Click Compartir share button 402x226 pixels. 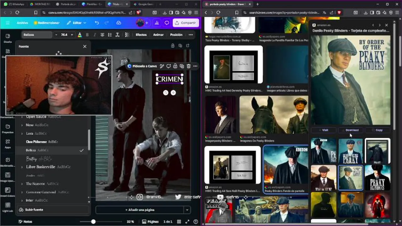186,23
